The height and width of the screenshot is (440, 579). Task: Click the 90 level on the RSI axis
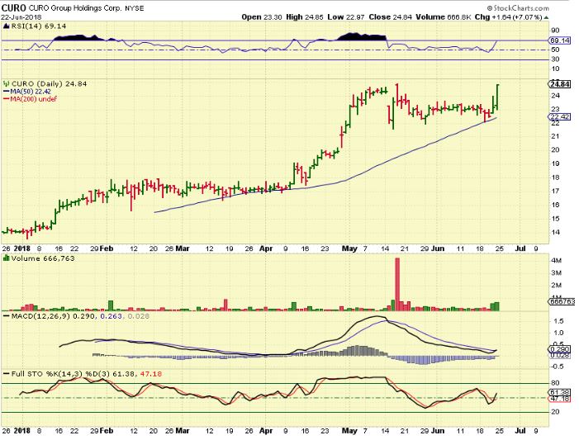coord(555,31)
